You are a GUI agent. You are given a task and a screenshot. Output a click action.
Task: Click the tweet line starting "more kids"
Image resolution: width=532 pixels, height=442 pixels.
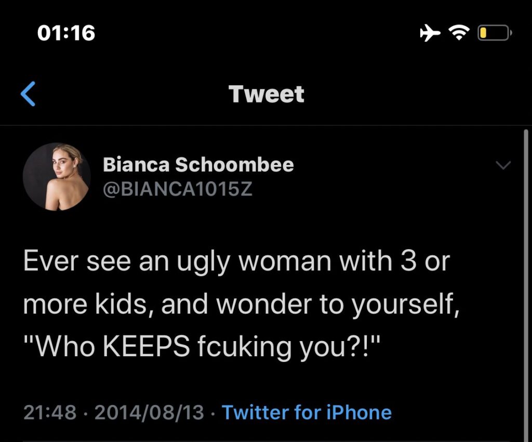coord(242,304)
